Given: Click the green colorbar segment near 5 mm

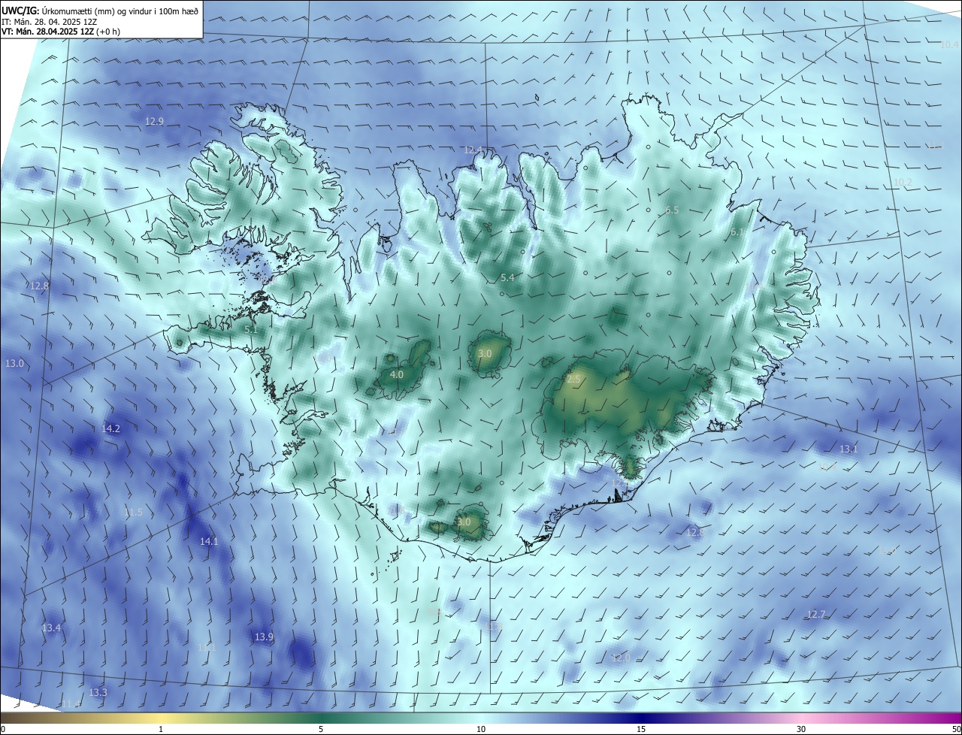Looking at the screenshot, I should pyautogui.click(x=321, y=718).
